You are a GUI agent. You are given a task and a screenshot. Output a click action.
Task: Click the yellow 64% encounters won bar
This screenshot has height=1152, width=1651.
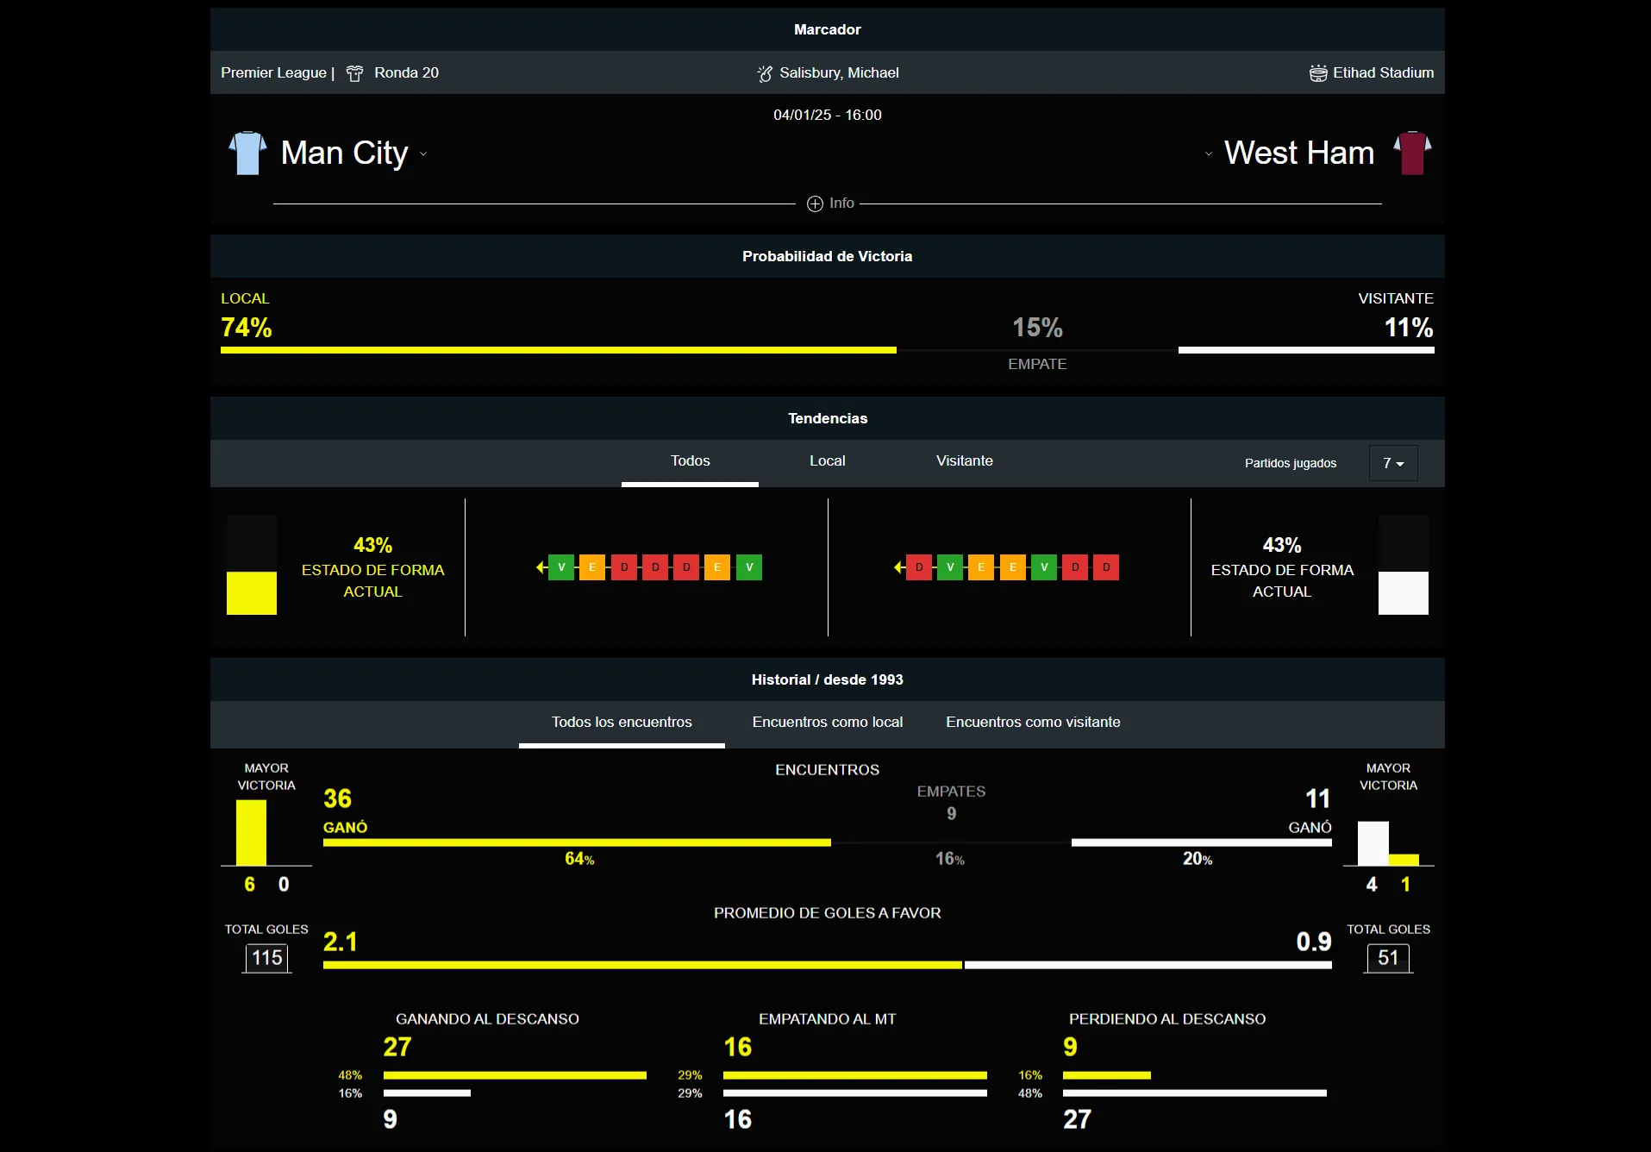[577, 842]
